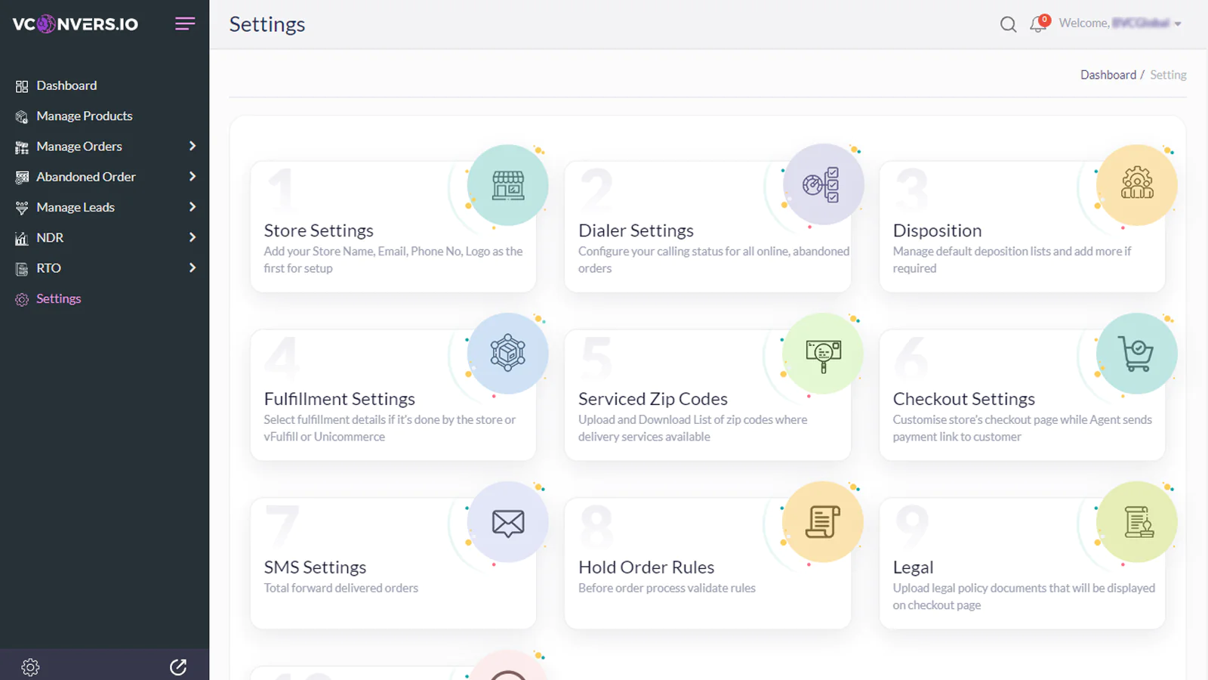Click the NDR sidebar icon
This screenshot has height=680, width=1208.
pyautogui.click(x=22, y=238)
